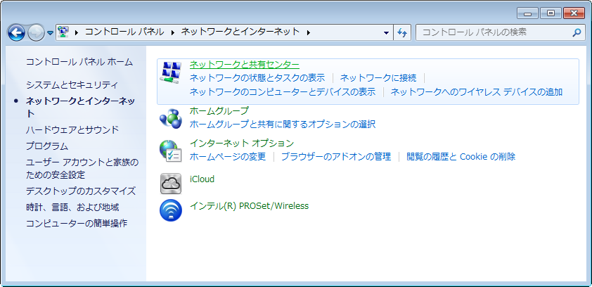Click the Internet Options globe icon
592x287 pixels.
click(171, 151)
